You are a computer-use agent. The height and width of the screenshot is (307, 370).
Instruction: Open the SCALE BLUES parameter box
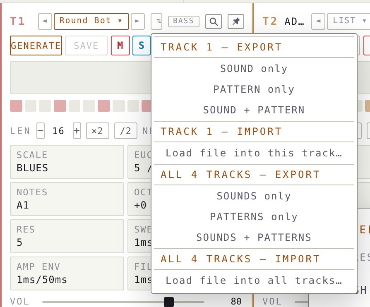point(67,162)
